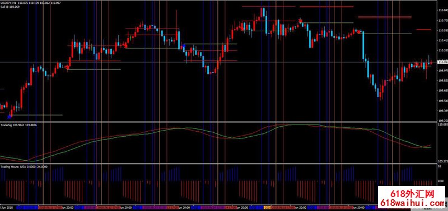Select the blue signal marker near 110.410 level
448x211 pixels.
tap(184, 46)
